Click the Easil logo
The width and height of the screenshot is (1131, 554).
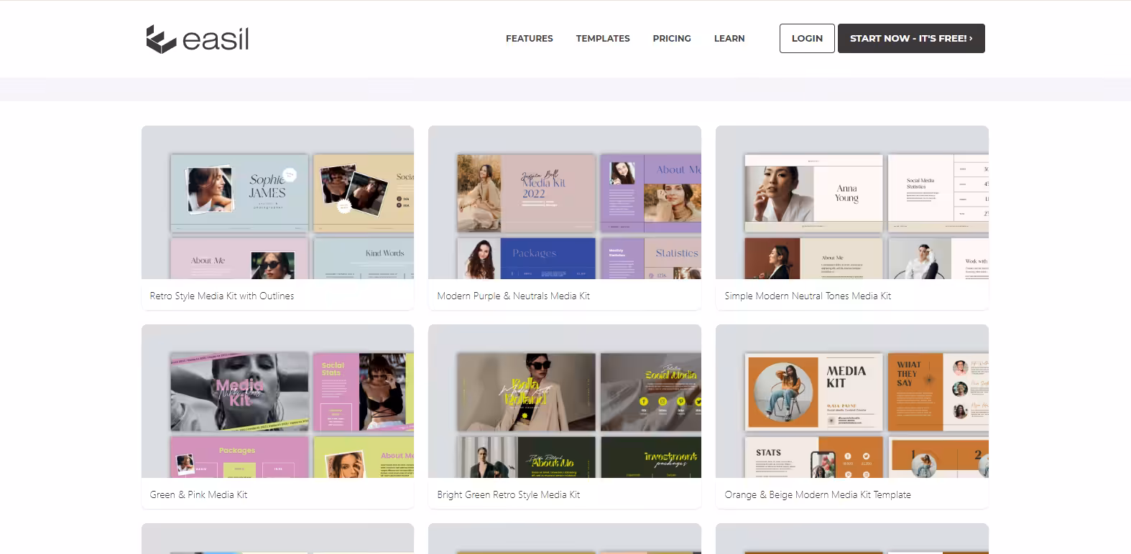[198, 39]
